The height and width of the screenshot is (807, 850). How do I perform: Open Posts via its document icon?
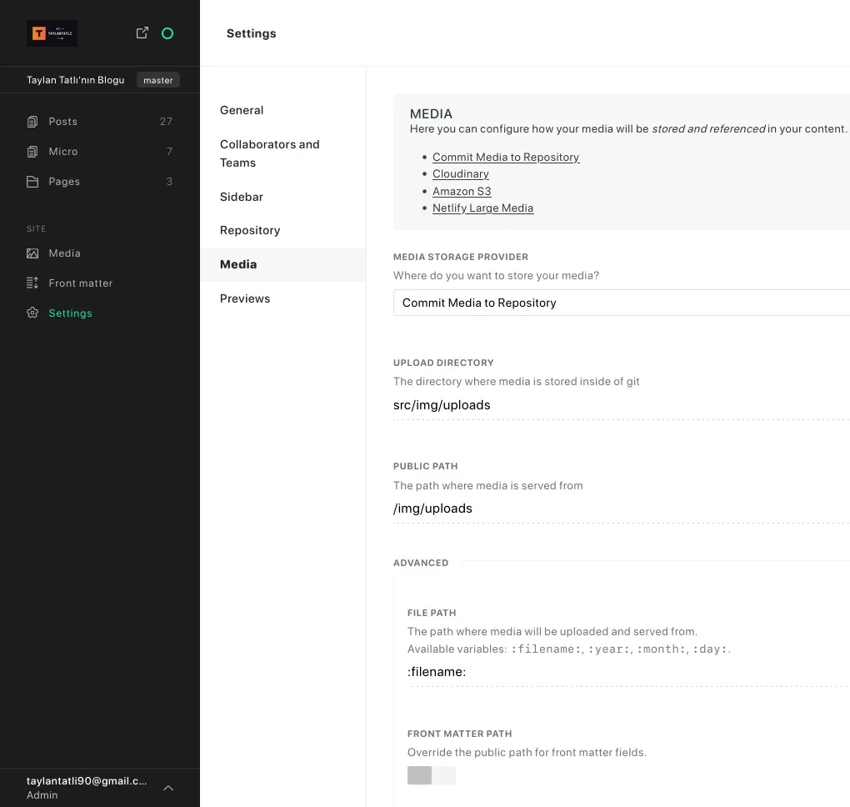point(32,122)
